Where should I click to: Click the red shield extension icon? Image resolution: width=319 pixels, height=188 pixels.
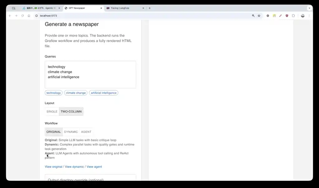(x=287, y=16)
